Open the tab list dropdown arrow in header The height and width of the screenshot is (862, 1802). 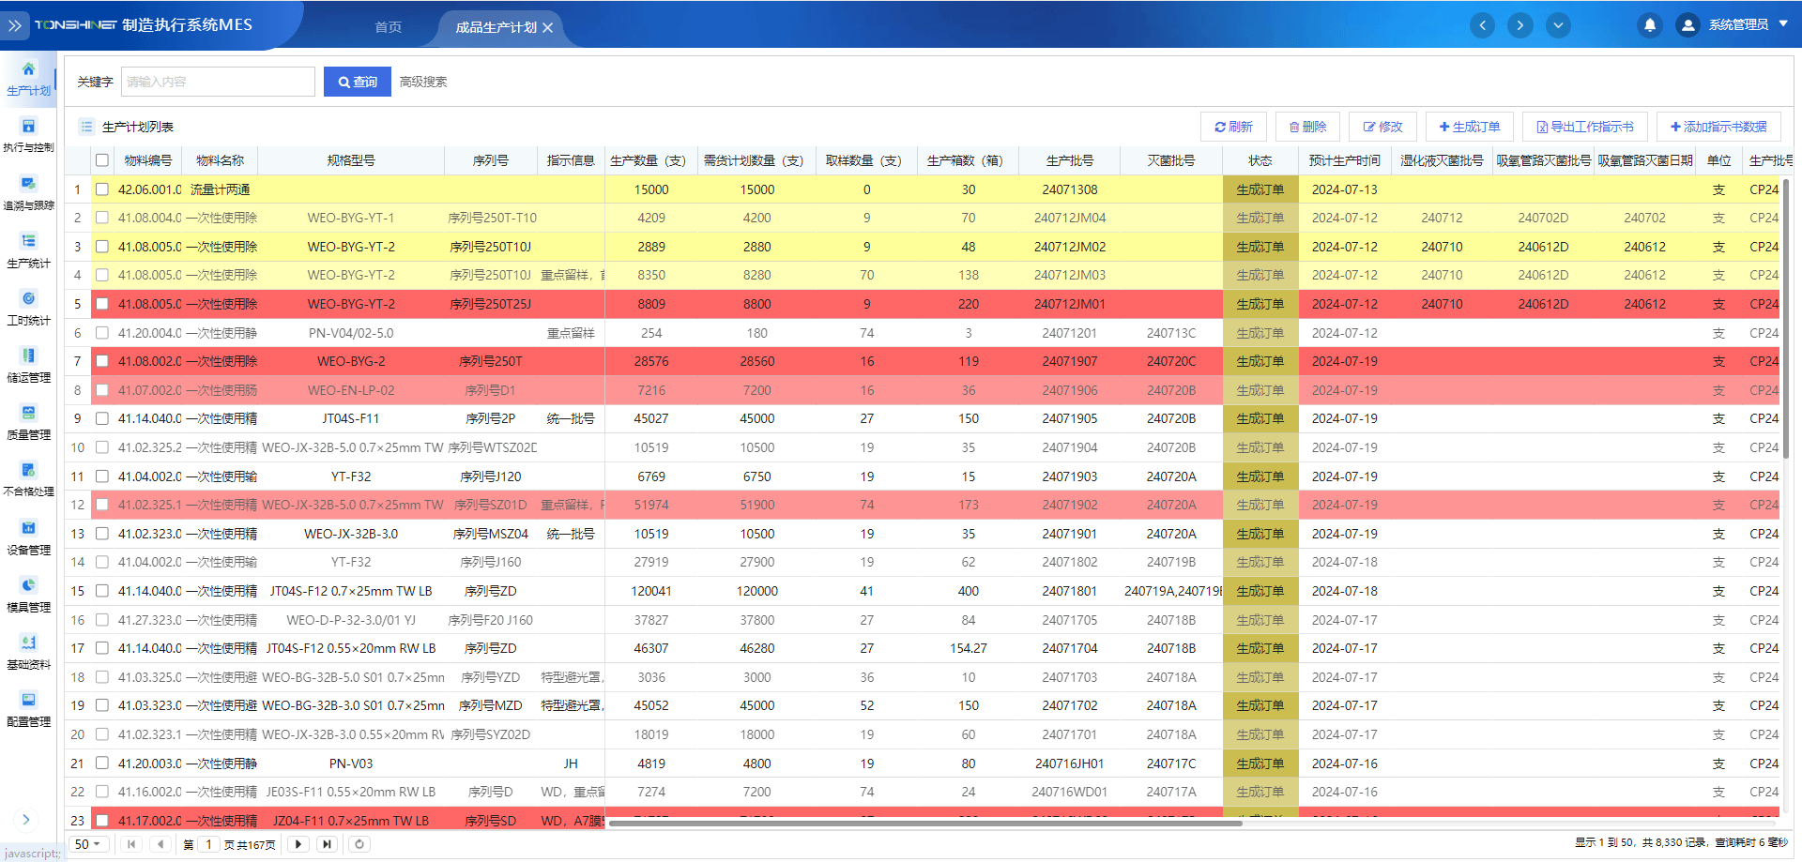coord(1558,25)
